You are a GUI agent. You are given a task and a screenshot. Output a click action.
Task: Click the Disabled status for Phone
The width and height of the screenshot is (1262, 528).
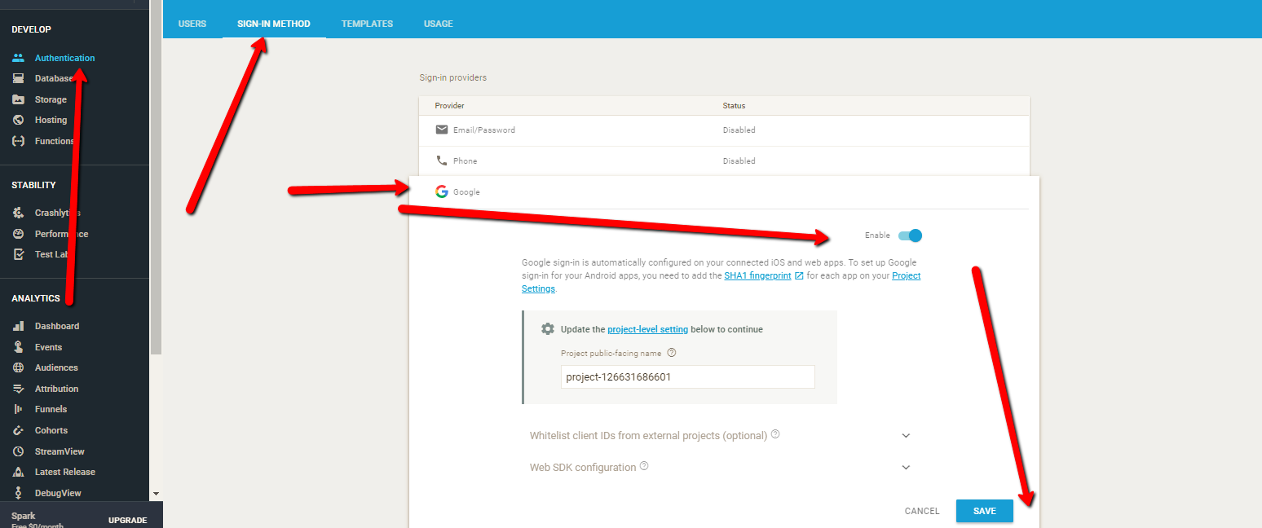click(x=739, y=161)
